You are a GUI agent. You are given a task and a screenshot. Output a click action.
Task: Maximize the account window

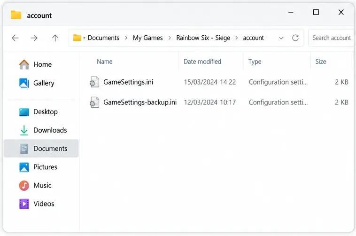pos(316,12)
